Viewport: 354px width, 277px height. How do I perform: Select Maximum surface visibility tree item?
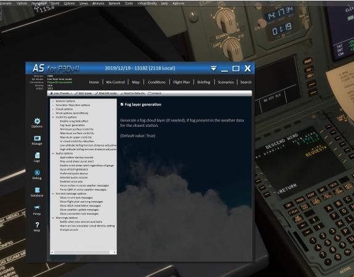point(77,134)
